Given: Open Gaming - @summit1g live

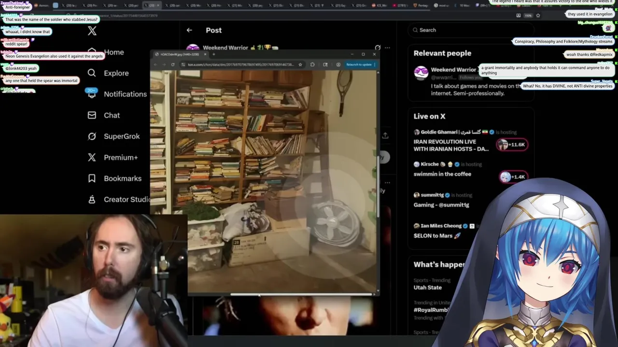Looking at the screenshot, I should click(441, 205).
